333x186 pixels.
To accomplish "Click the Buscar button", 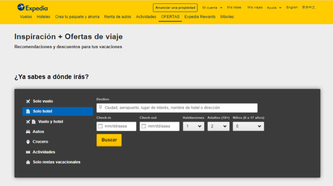I will tap(109, 140).
